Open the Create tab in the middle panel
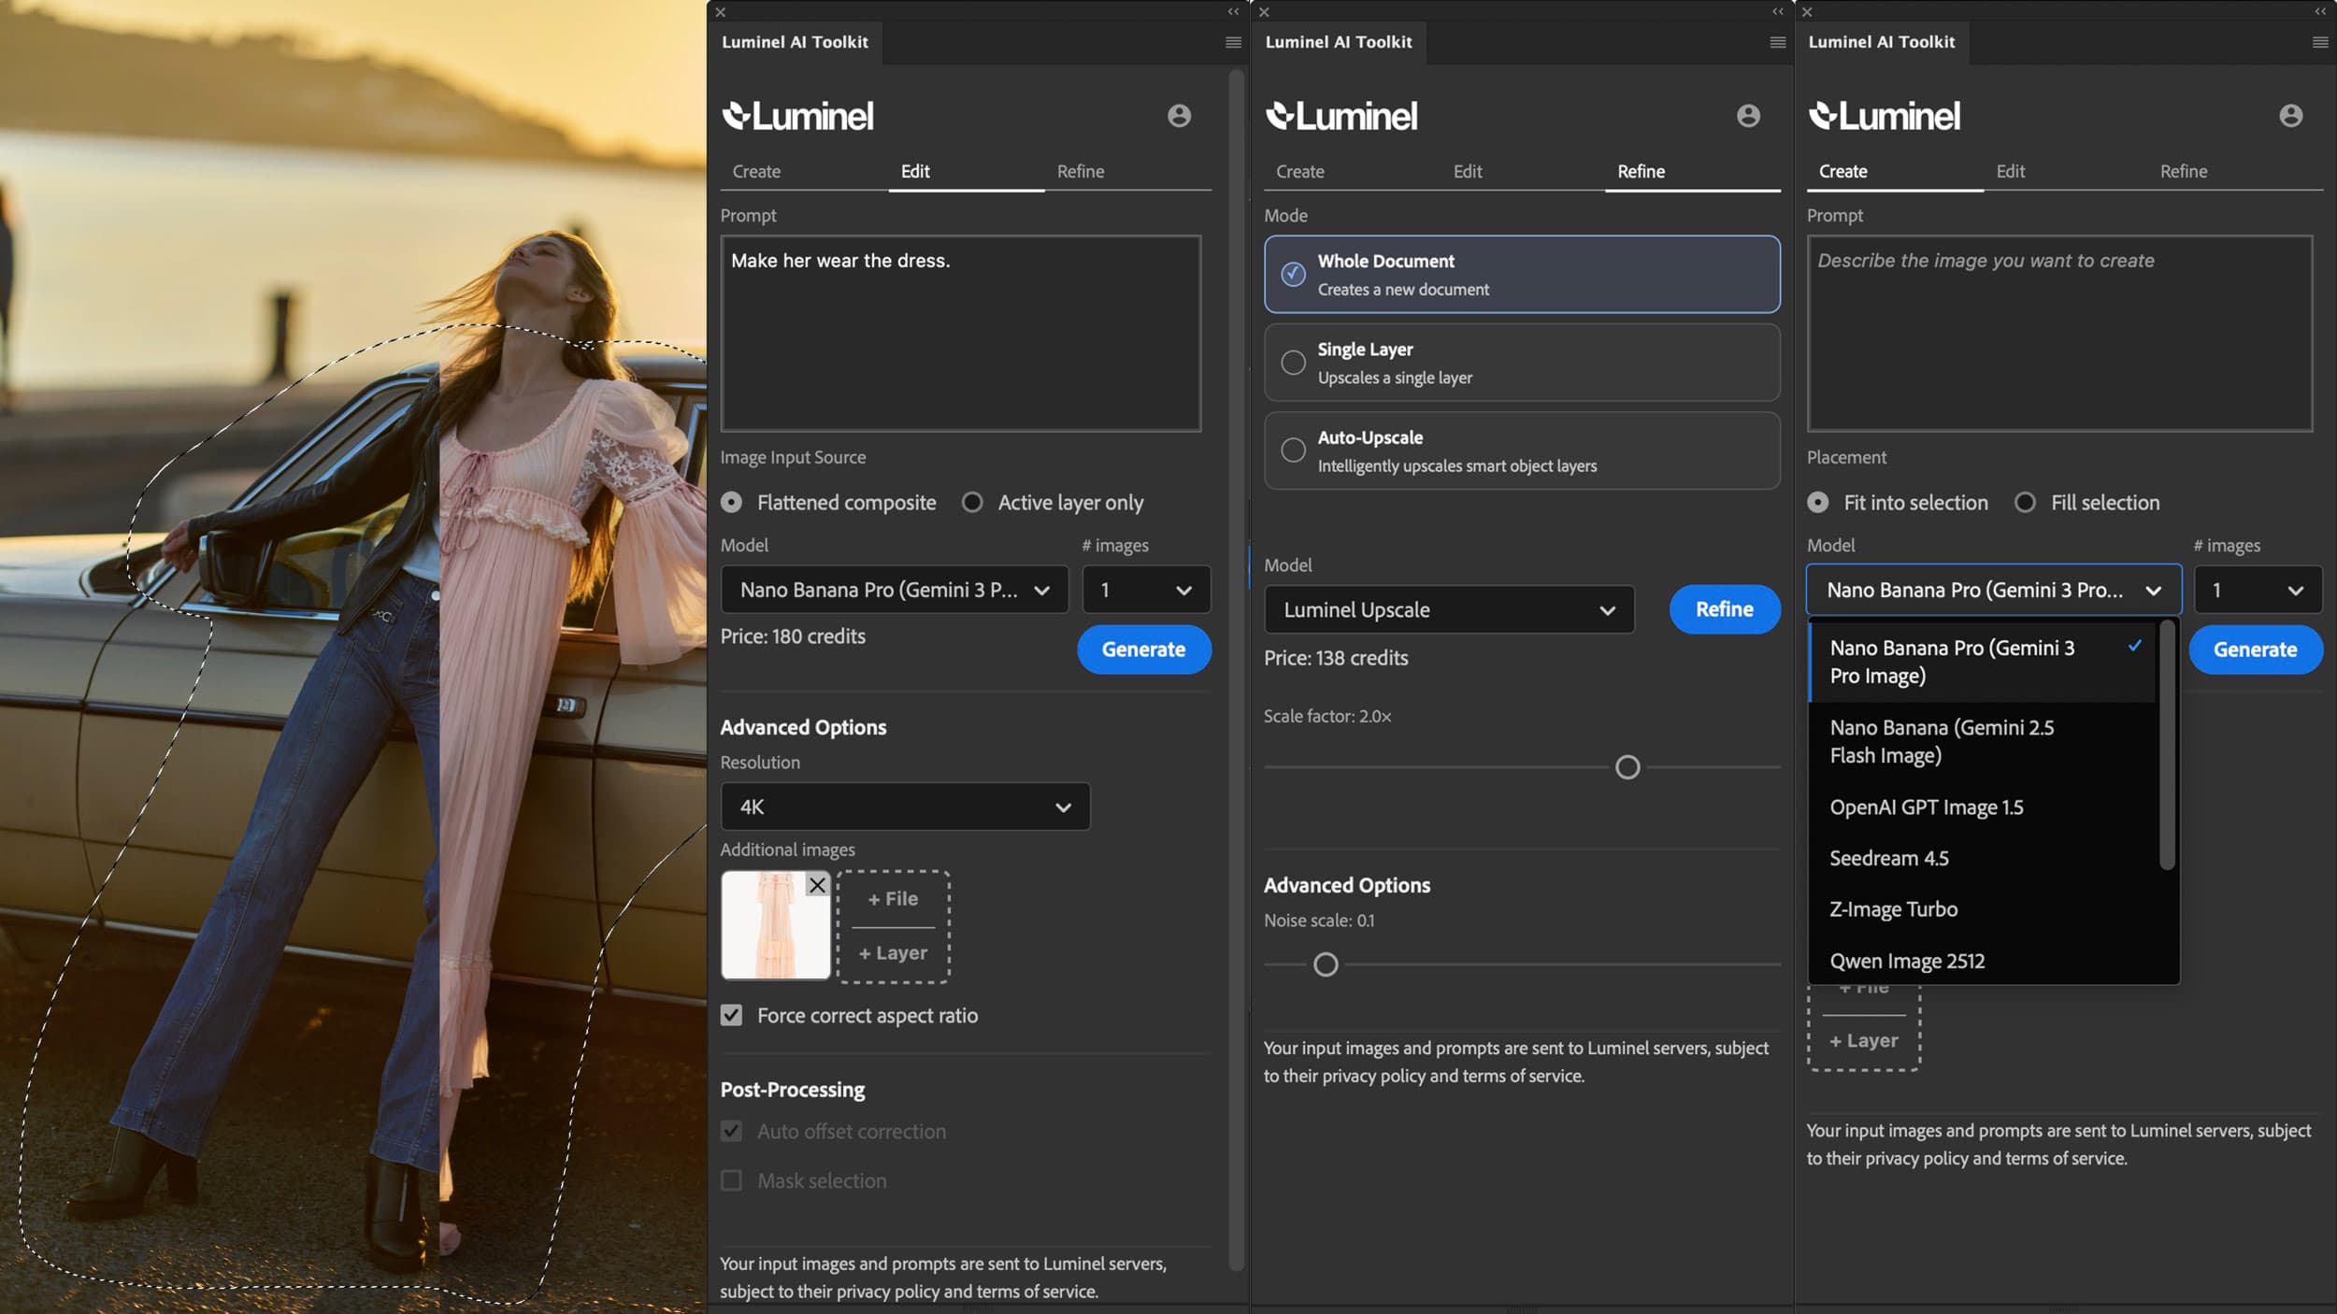Viewport: 2337px width, 1314px height. (1299, 171)
